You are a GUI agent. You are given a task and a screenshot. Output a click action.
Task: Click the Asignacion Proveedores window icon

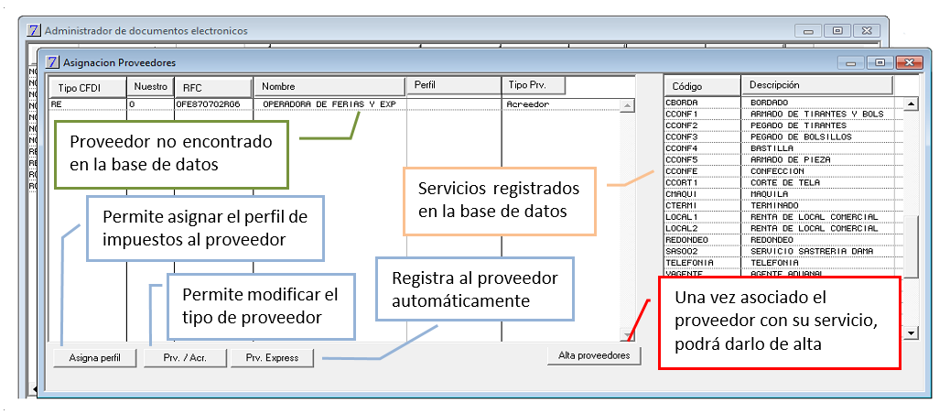(53, 62)
